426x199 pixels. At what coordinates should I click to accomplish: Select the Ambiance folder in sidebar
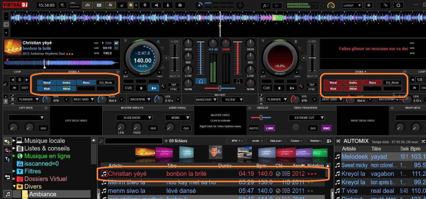tap(43, 194)
